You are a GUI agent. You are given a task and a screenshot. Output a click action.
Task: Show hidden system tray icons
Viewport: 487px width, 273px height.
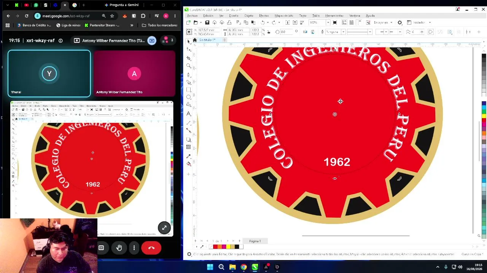click(x=438, y=267)
